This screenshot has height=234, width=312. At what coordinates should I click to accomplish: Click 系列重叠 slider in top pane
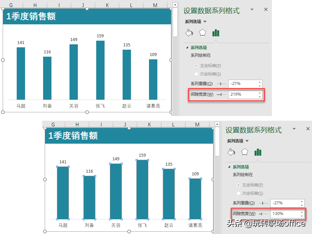pyautogui.click(x=221, y=84)
